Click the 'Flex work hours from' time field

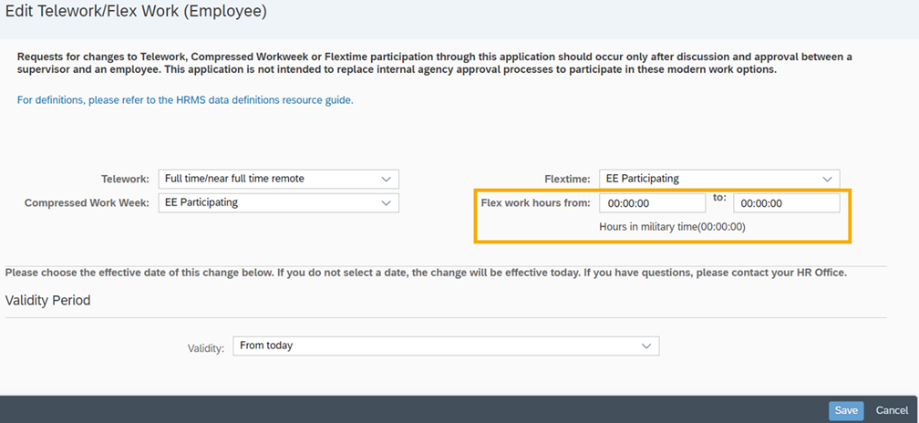click(x=652, y=203)
